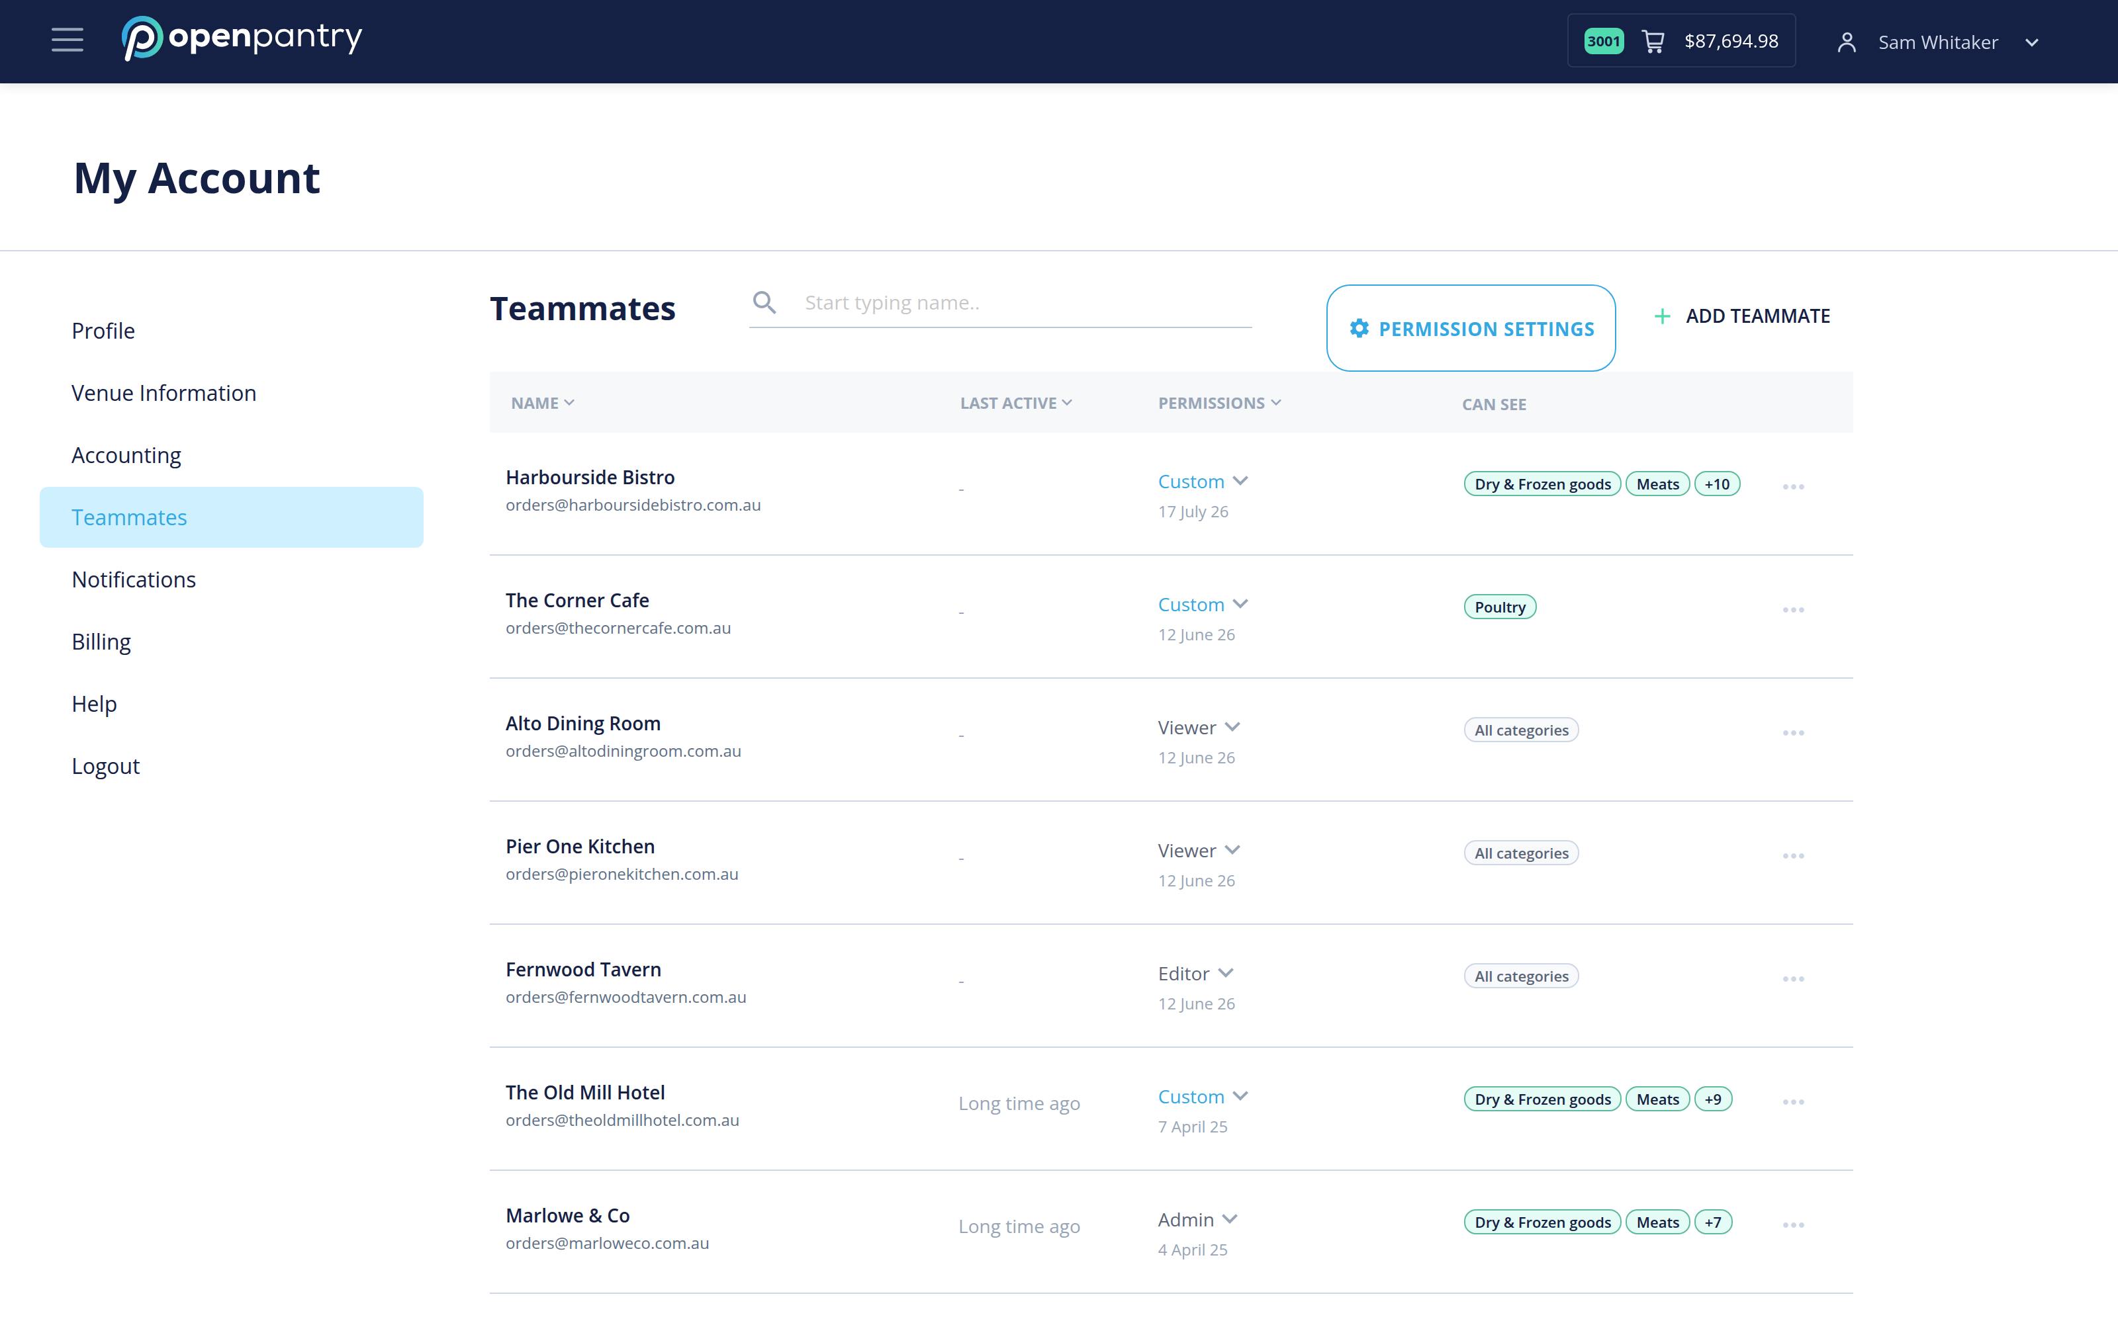This screenshot has width=2118, height=1323.
Task: Click Marlowe & Co's +7 badge
Action: point(1713,1222)
